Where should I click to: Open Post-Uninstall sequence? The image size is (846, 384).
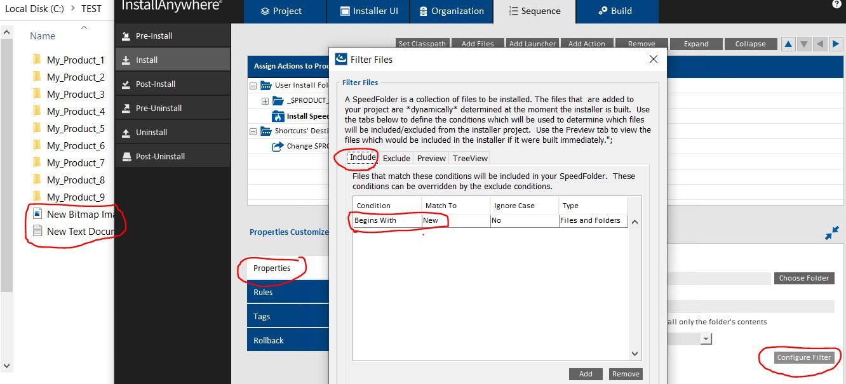coord(172,156)
